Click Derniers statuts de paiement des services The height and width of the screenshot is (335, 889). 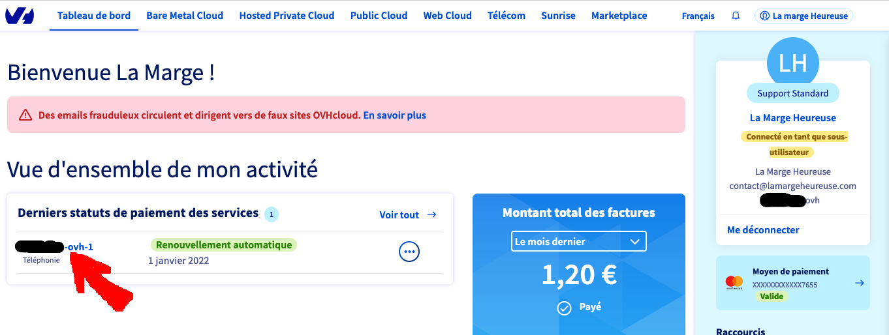(138, 213)
